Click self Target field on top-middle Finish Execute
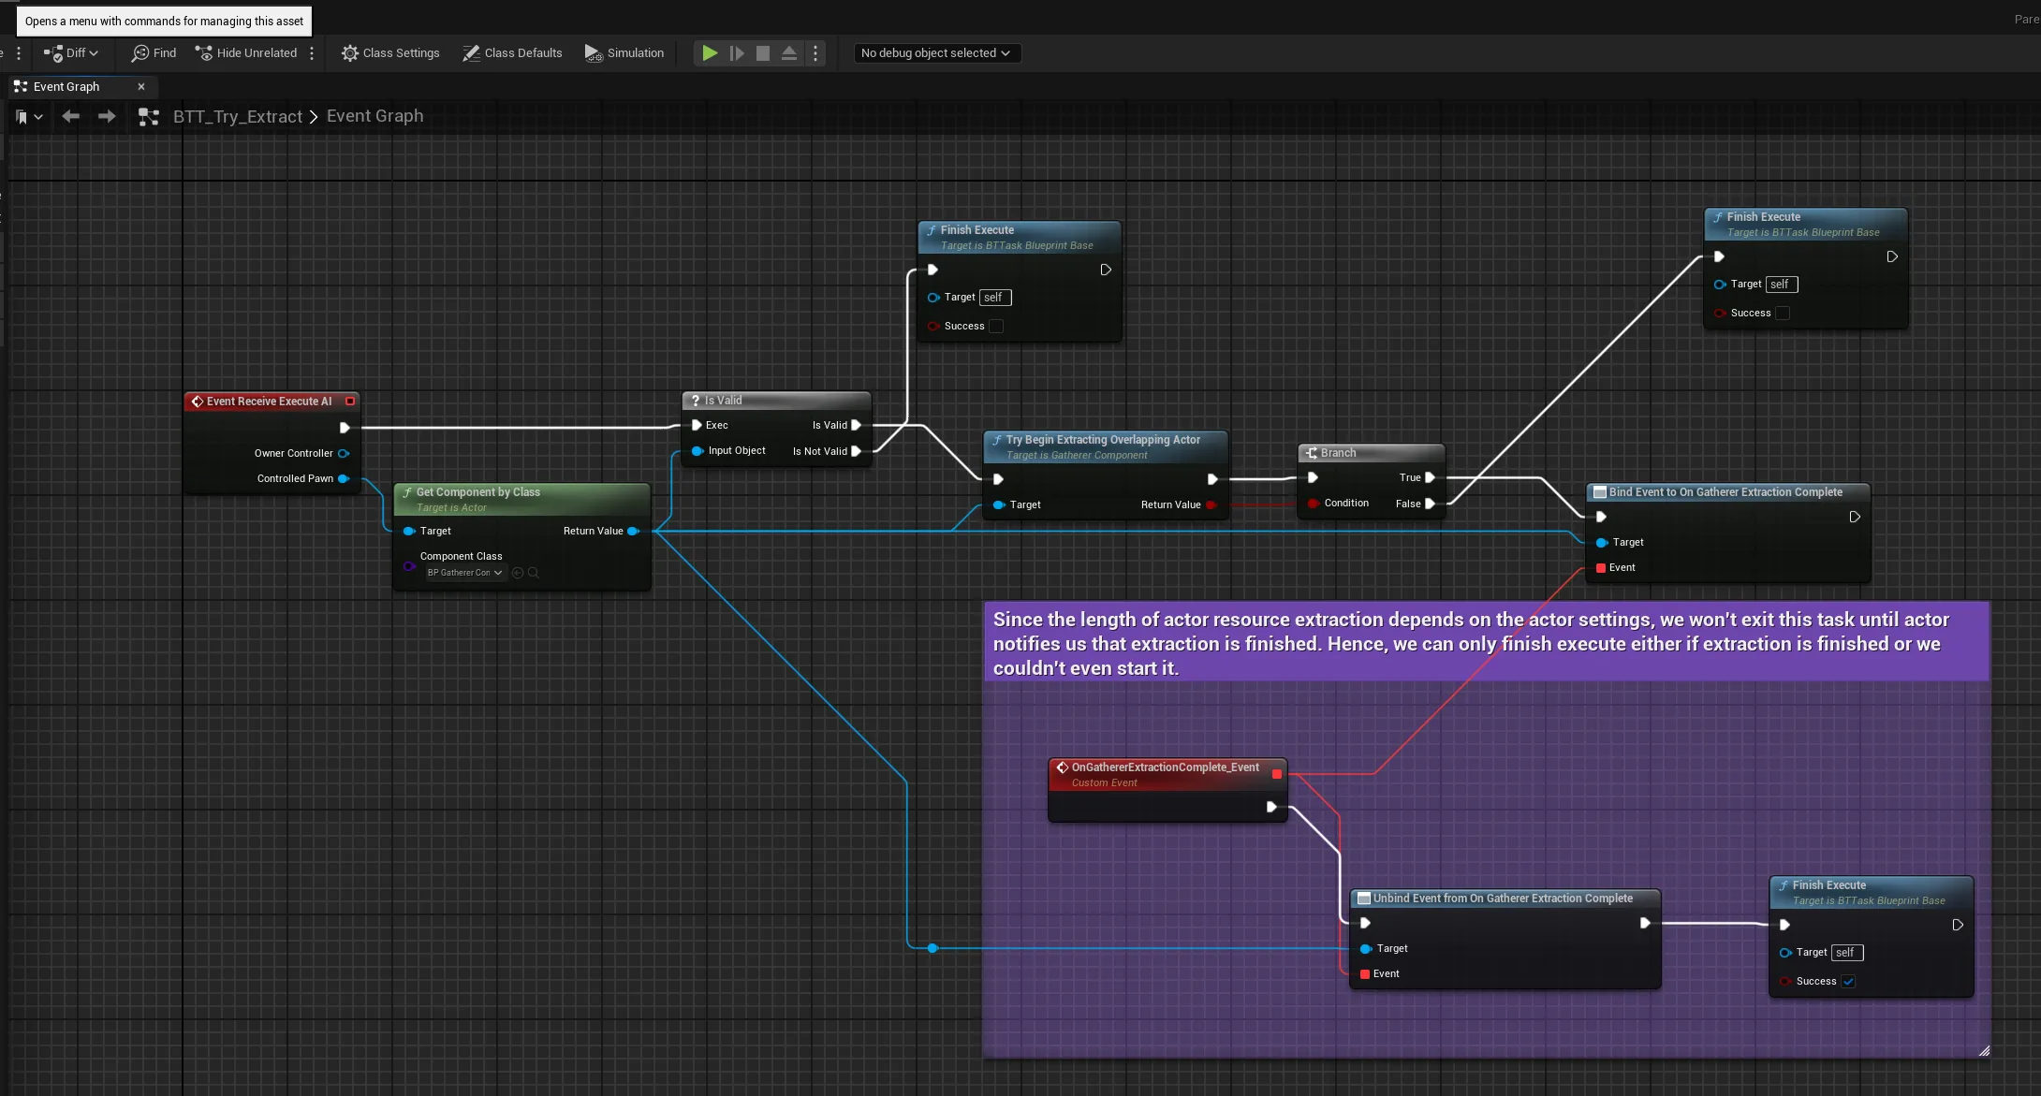 point(995,298)
